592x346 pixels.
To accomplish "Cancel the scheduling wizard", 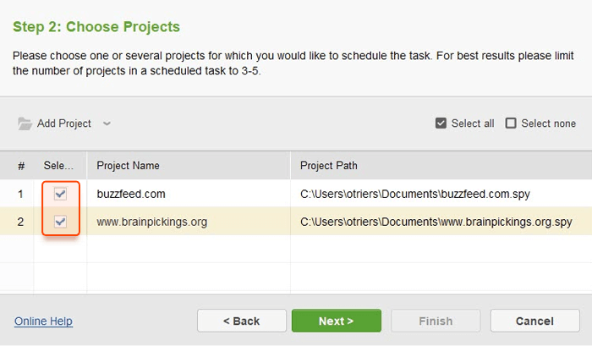I will click(535, 321).
